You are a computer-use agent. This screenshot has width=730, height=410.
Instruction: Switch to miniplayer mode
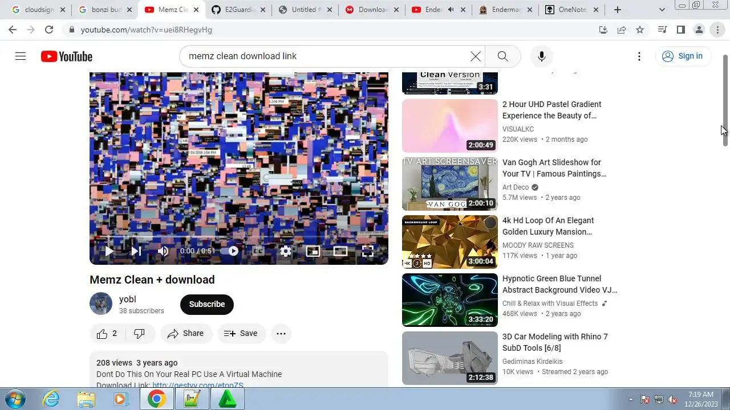click(313, 251)
